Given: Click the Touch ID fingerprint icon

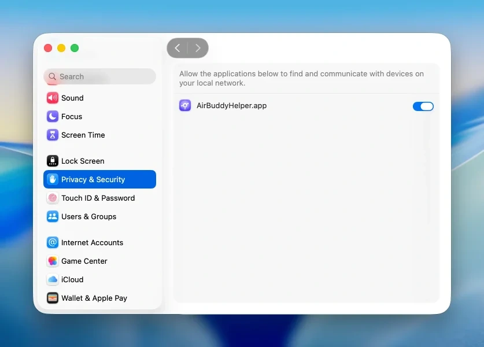Looking at the screenshot, I should 53,198.
